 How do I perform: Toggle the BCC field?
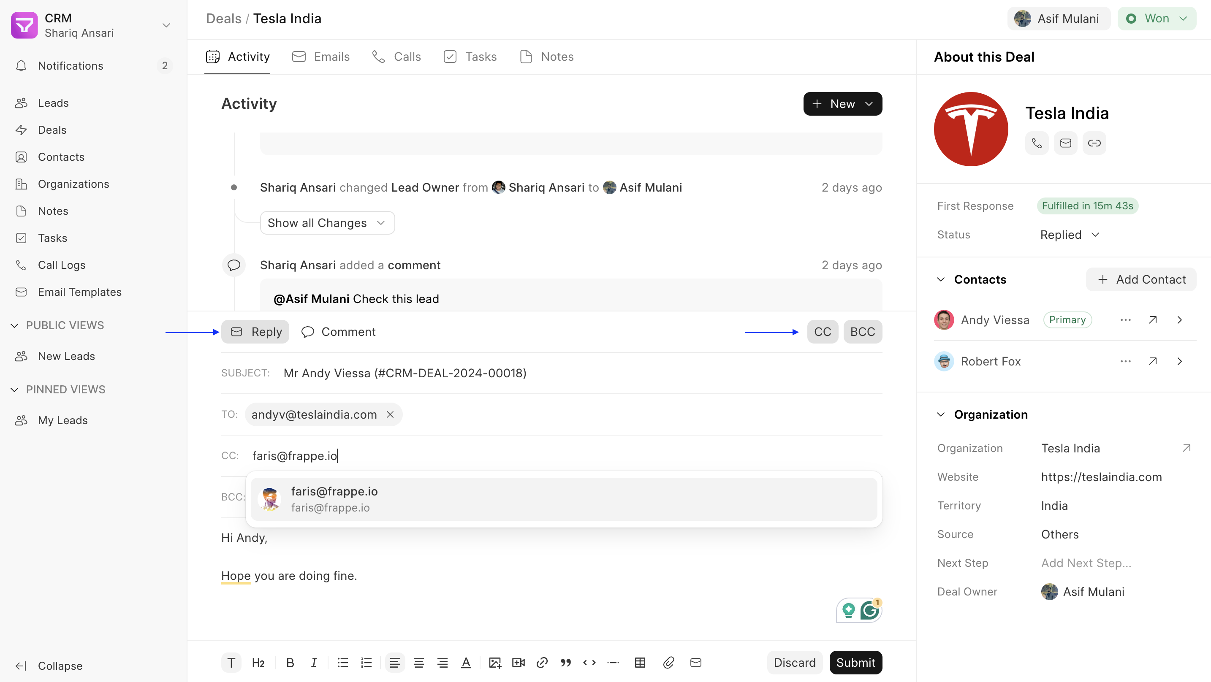pos(863,332)
